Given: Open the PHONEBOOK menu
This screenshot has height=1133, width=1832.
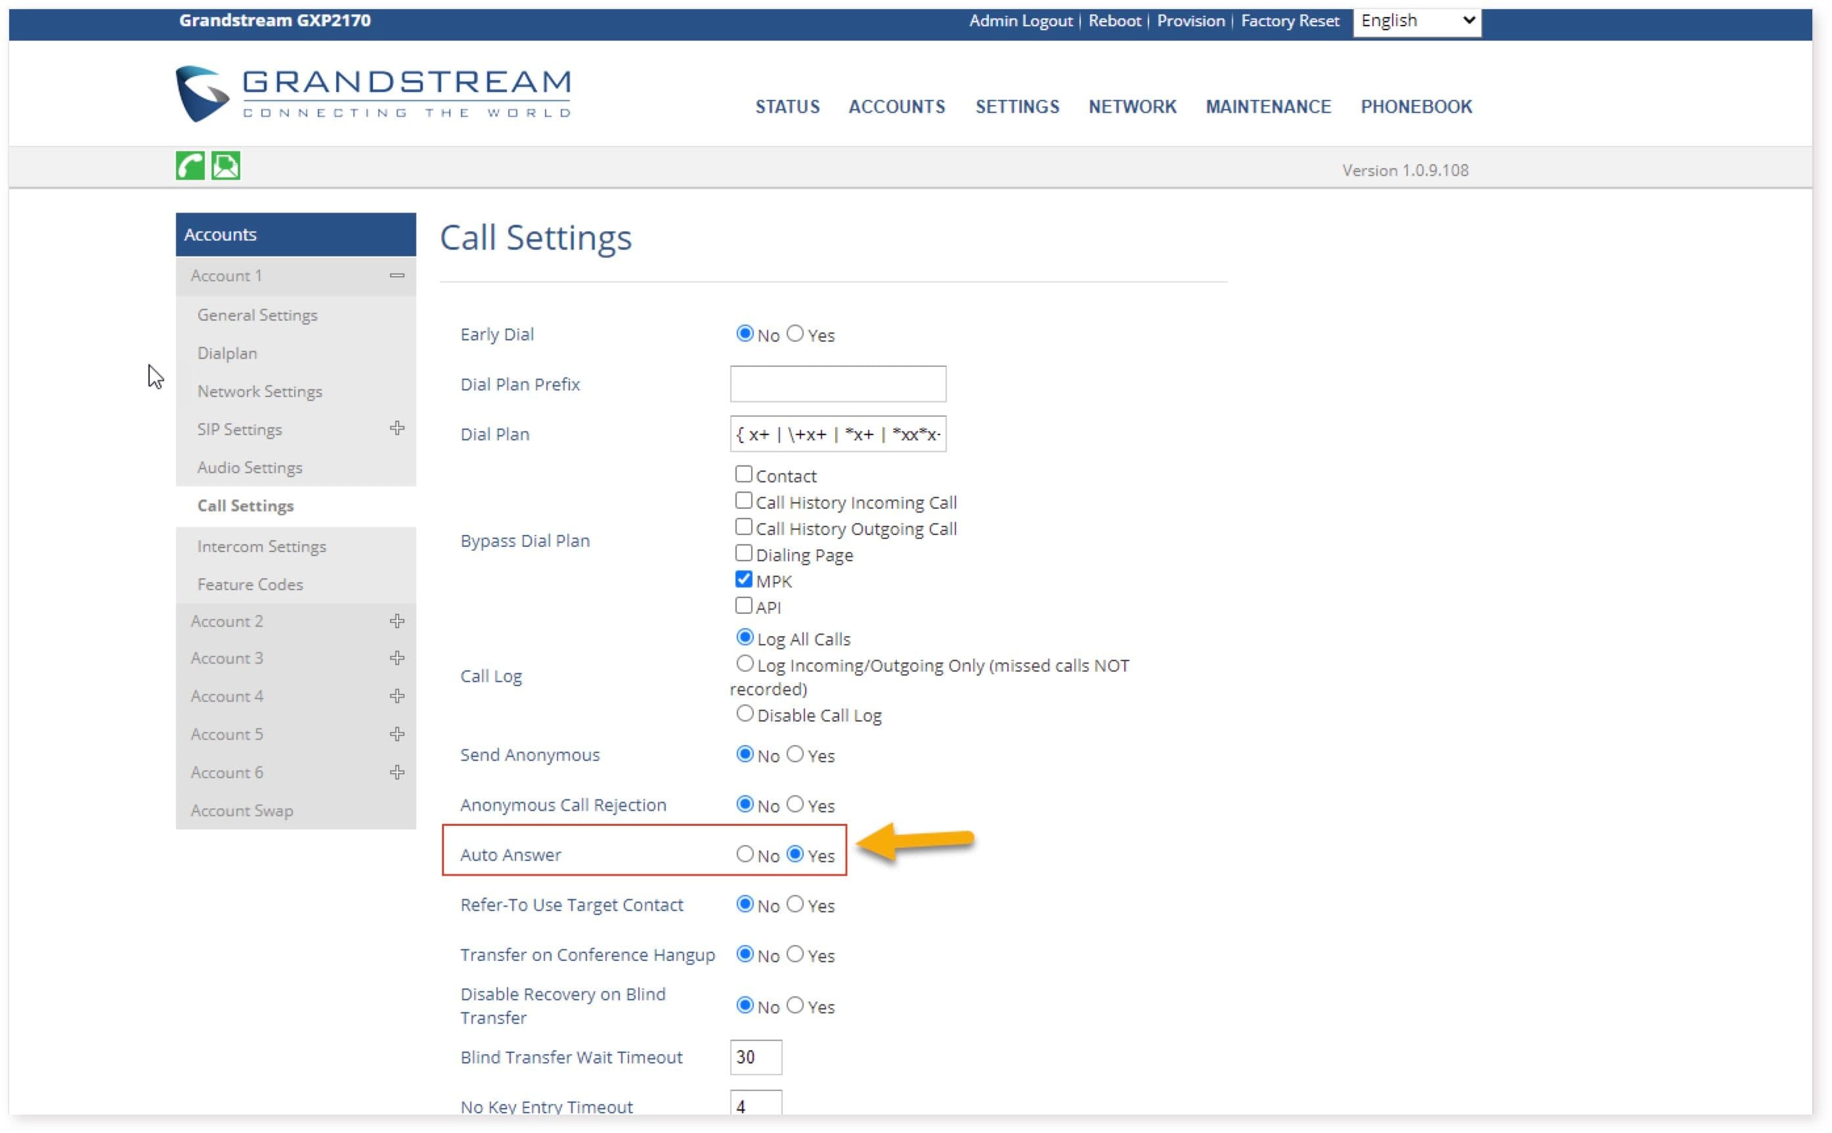Looking at the screenshot, I should [1417, 106].
